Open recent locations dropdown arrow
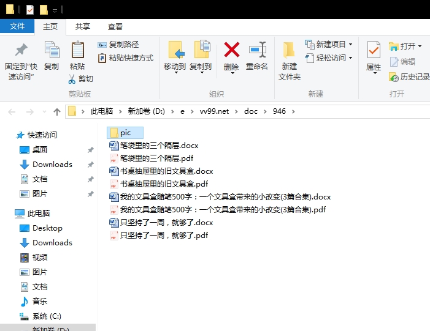The height and width of the screenshot is (331, 430). (x=44, y=111)
